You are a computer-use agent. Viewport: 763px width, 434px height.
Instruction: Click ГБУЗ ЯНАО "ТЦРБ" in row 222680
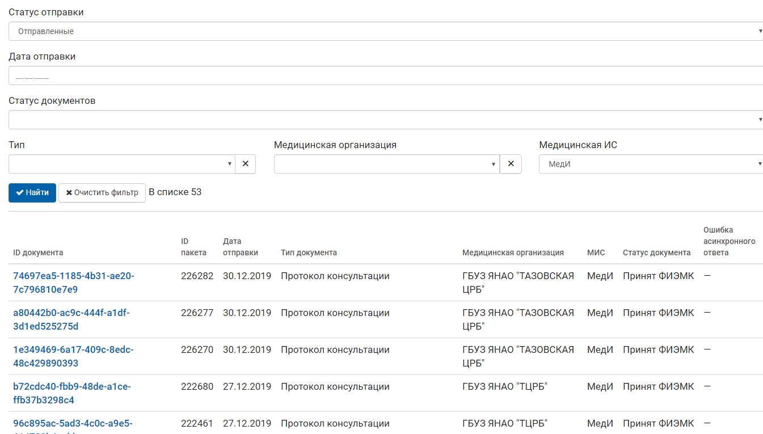click(505, 387)
